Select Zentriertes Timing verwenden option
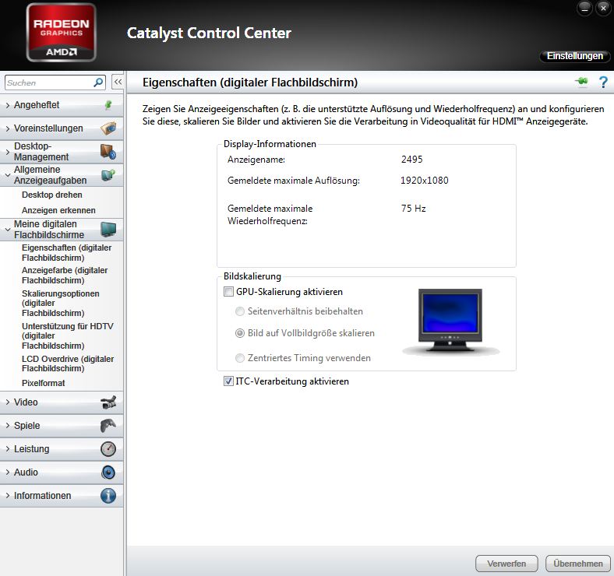The image size is (614, 576). [x=240, y=358]
